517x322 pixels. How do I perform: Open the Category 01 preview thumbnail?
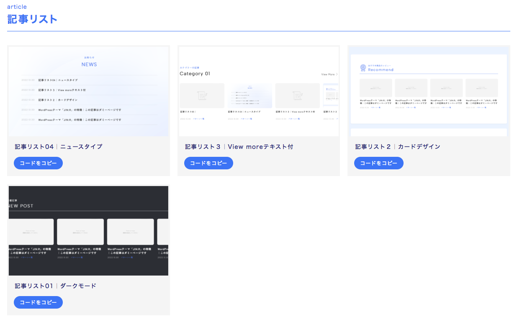[259, 91]
